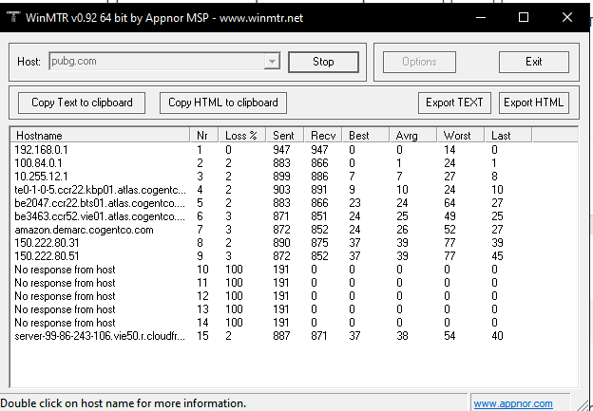Click the Host: label
593x411 pixels.
point(29,62)
